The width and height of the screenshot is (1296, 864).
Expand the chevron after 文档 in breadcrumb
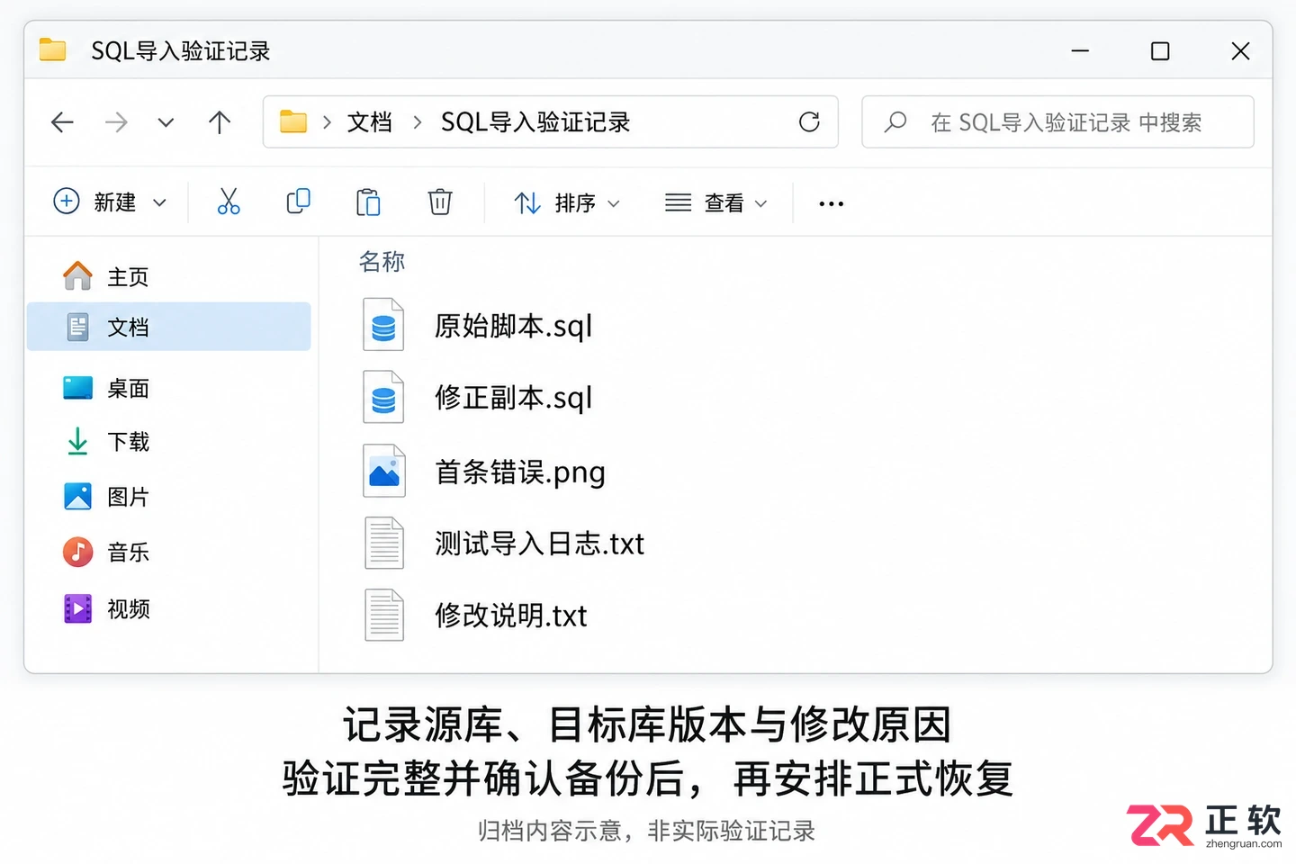coord(418,122)
